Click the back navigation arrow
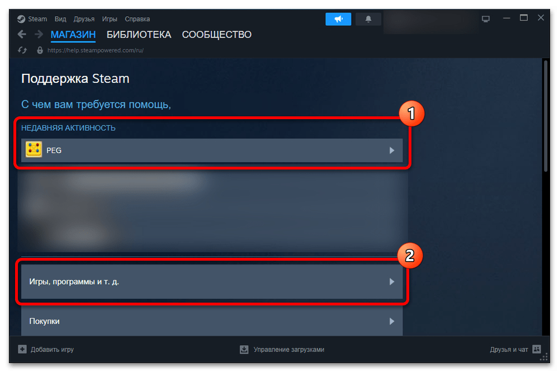The width and height of the screenshot is (559, 372). (22, 34)
